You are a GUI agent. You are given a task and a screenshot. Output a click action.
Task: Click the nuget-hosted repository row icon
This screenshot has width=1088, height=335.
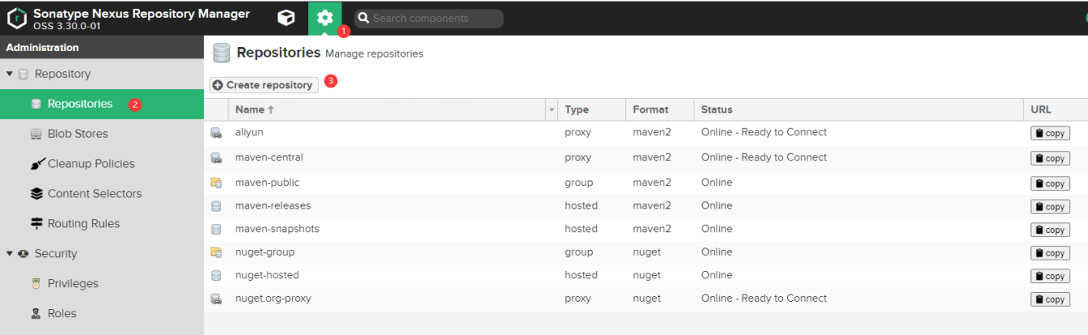[x=216, y=276]
